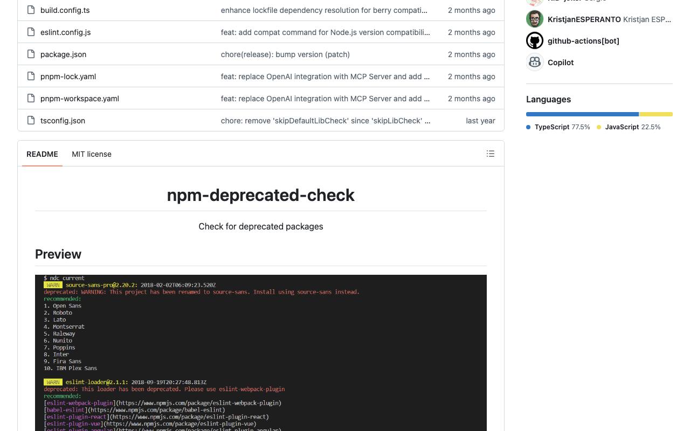Click the '2 months ago' date for build.config.ts
Image resolution: width=690 pixels, height=431 pixels.
click(472, 10)
